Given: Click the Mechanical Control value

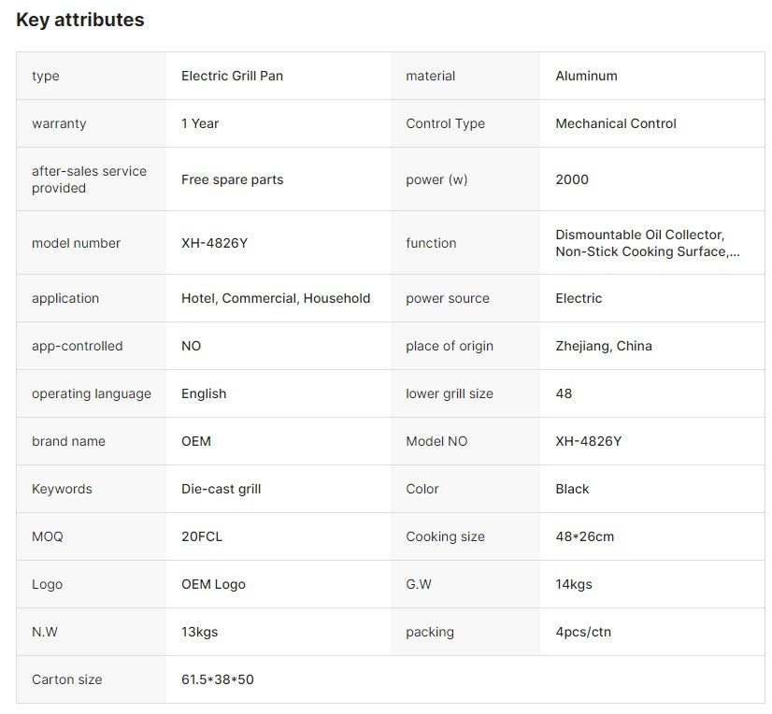Looking at the screenshot, I should coord(616,123).
